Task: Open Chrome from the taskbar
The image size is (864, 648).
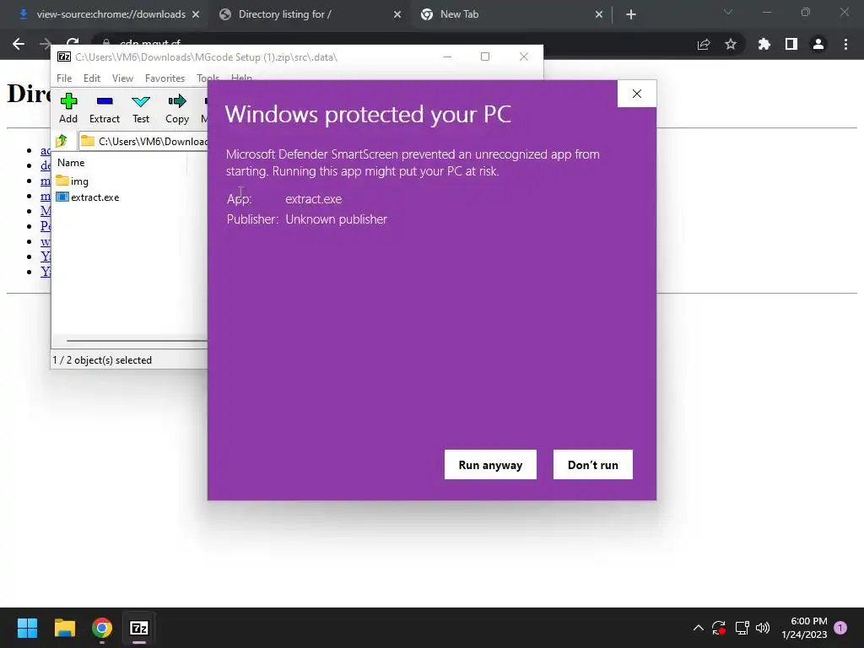Action: click(x=102, y=628)
